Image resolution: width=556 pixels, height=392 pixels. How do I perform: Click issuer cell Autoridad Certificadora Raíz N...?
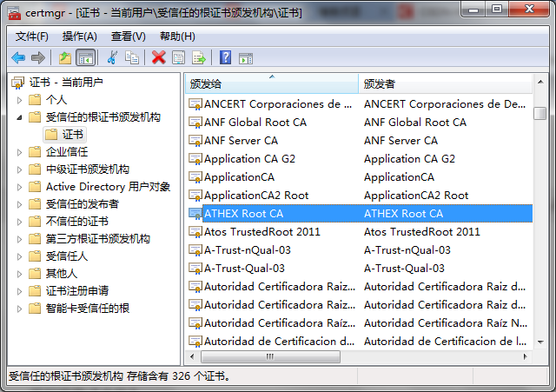(446, 323)
